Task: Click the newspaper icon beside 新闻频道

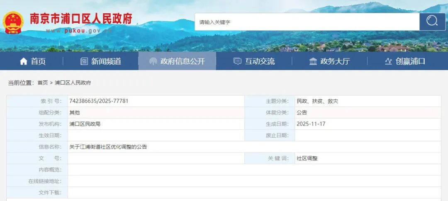Action: [84, 61]
